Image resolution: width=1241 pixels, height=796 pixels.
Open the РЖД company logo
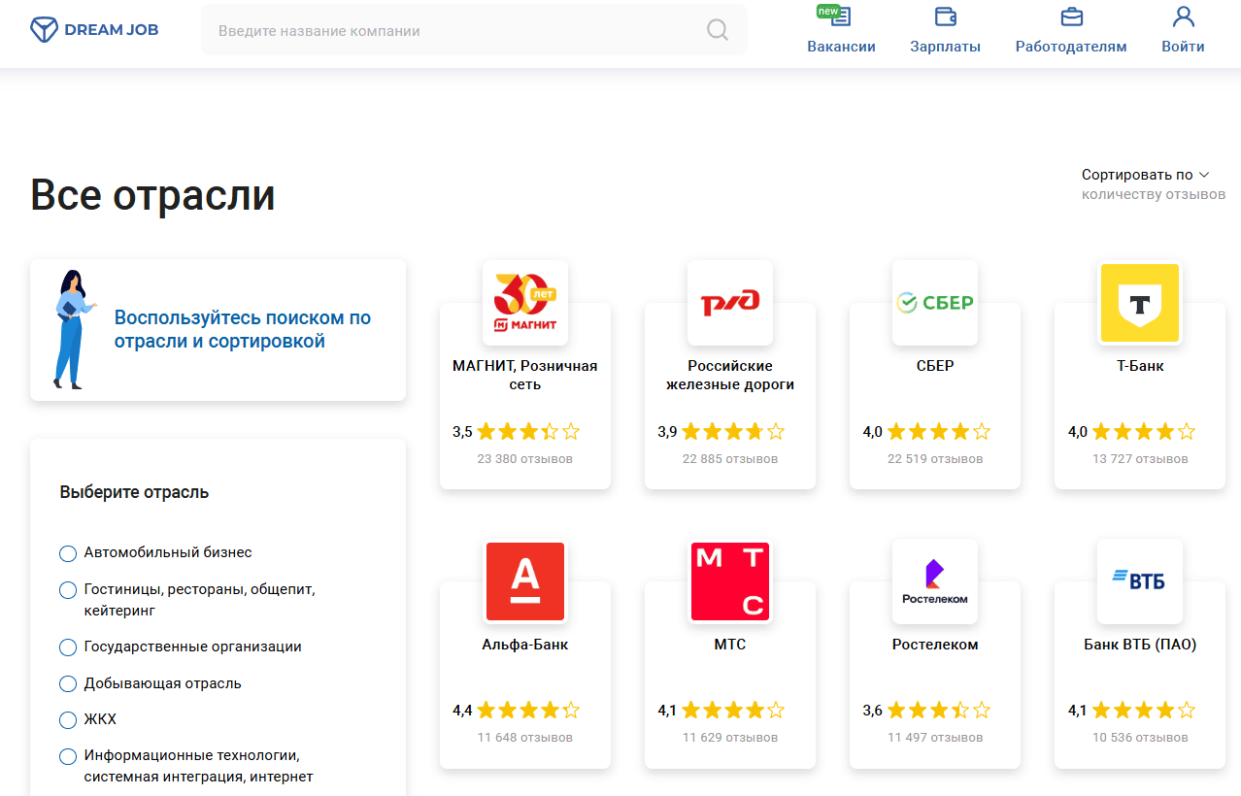point(730,303)
